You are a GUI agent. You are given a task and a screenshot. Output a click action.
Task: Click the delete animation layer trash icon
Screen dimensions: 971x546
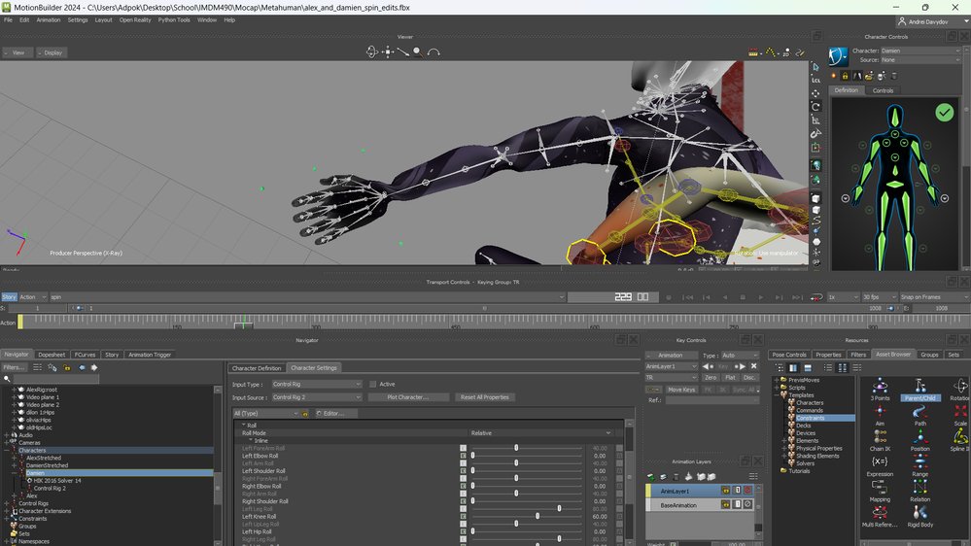tap(676, 477)
